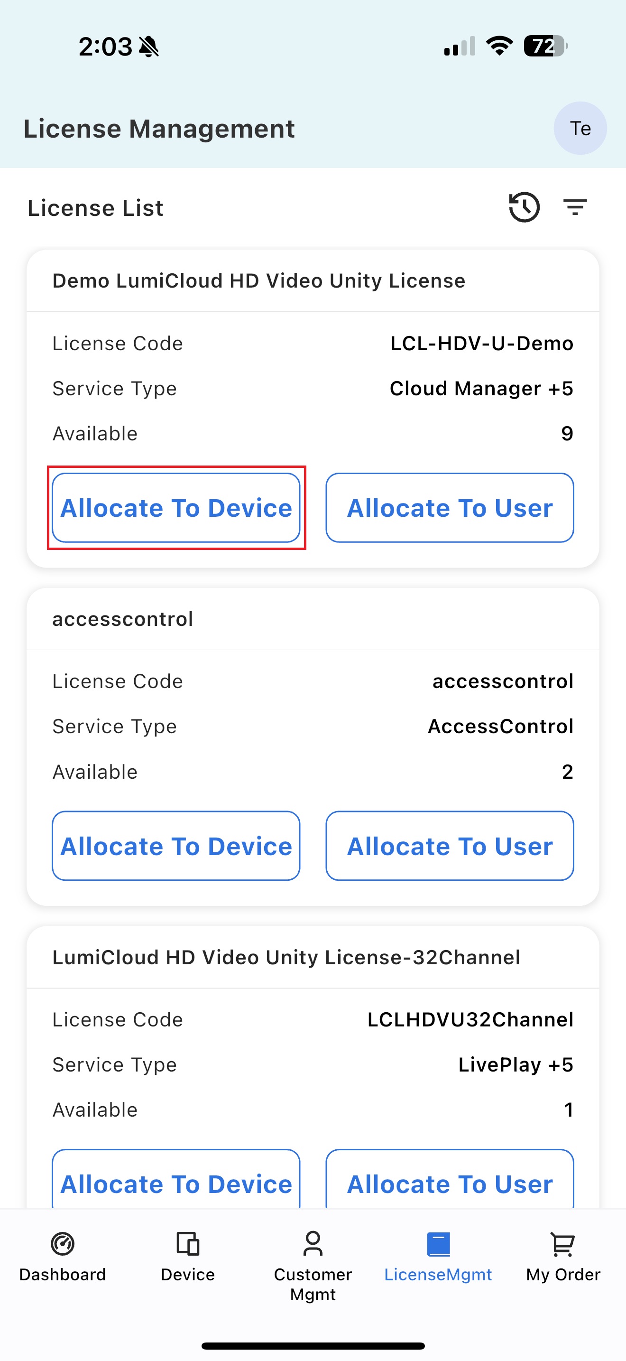Open license history clock icon
Viewport: 626px width, 1361px height.
[524, 207]
